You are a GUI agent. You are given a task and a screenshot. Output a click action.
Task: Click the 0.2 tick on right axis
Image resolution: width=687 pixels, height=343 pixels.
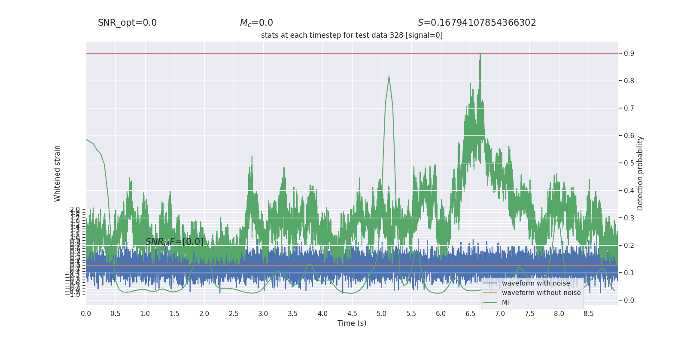point(629,245)
